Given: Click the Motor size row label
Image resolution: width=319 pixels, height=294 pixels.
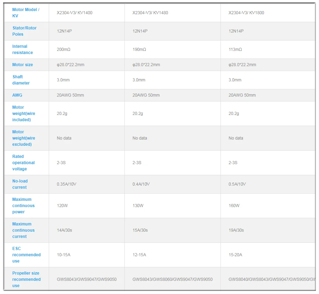Looking at the screenshot, I should [x=22, y=65].
